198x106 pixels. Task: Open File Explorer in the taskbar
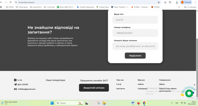[104, 103]
